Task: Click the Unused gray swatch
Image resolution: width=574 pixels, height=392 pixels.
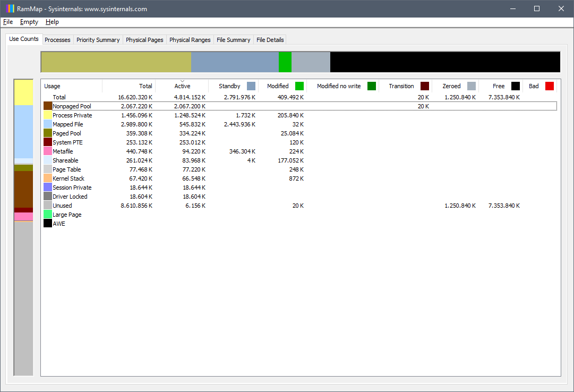Action: click(x=48, y=206)
